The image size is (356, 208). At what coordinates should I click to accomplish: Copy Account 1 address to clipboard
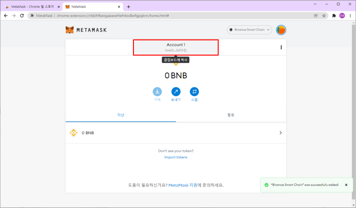tap(176, 48)
